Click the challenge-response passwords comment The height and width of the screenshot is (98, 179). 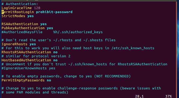pos(87,88)
